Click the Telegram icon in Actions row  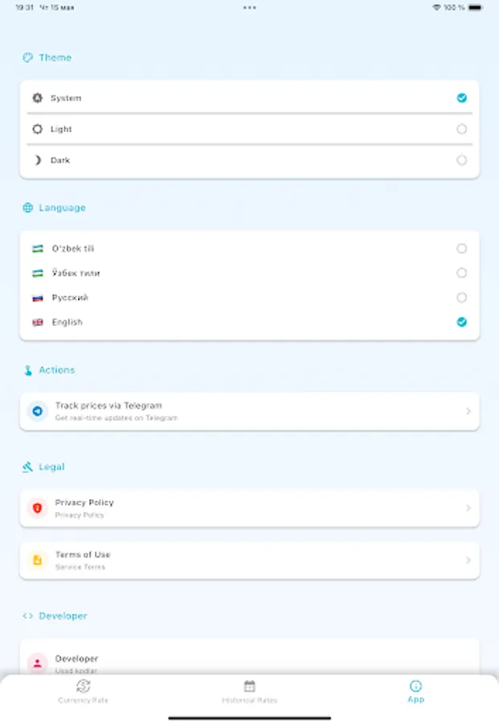click(x=35, y=411)
